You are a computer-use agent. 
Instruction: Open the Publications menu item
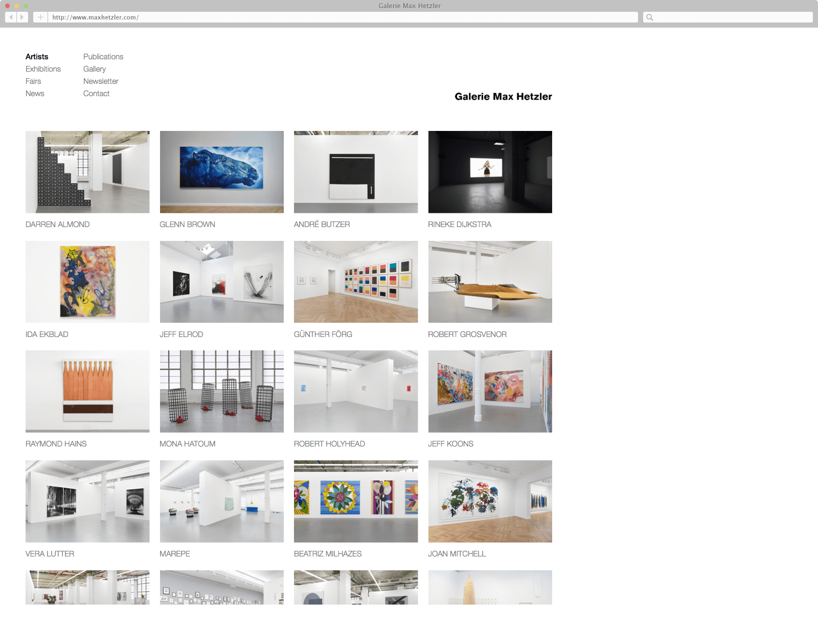point(103,57)
